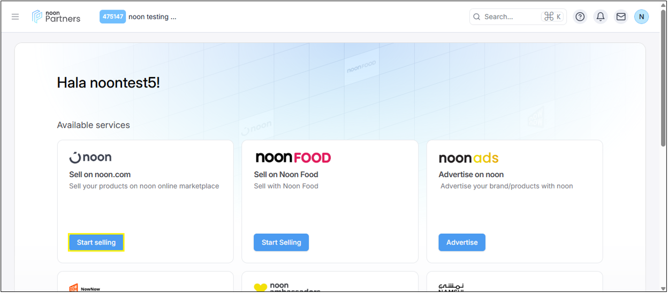The image size is (668, 293).
Task: Open the hamburger navigation menu
Action: (x=16, y=17)
